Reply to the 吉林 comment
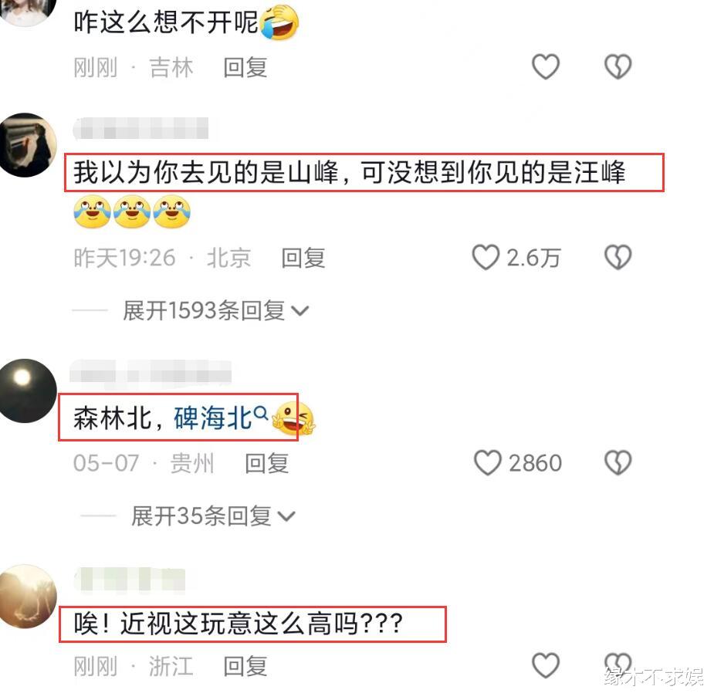Screen dimensions: 714x700 coord(245,67)
